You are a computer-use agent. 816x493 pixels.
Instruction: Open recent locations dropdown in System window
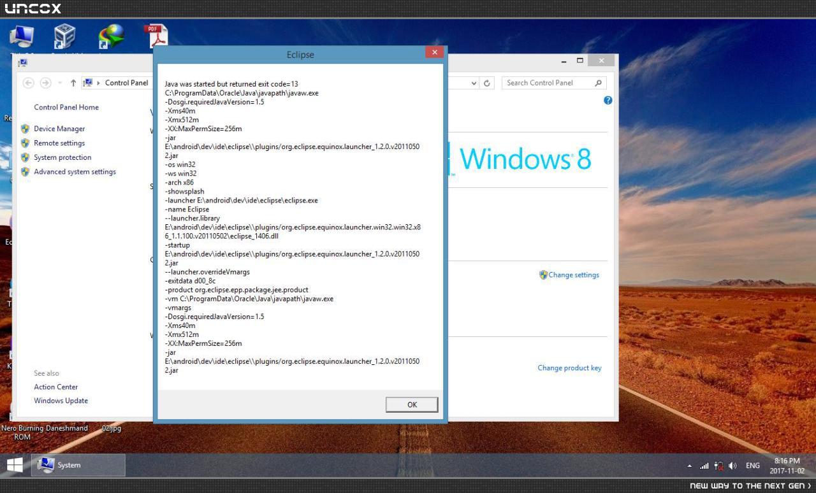(60, 83)
